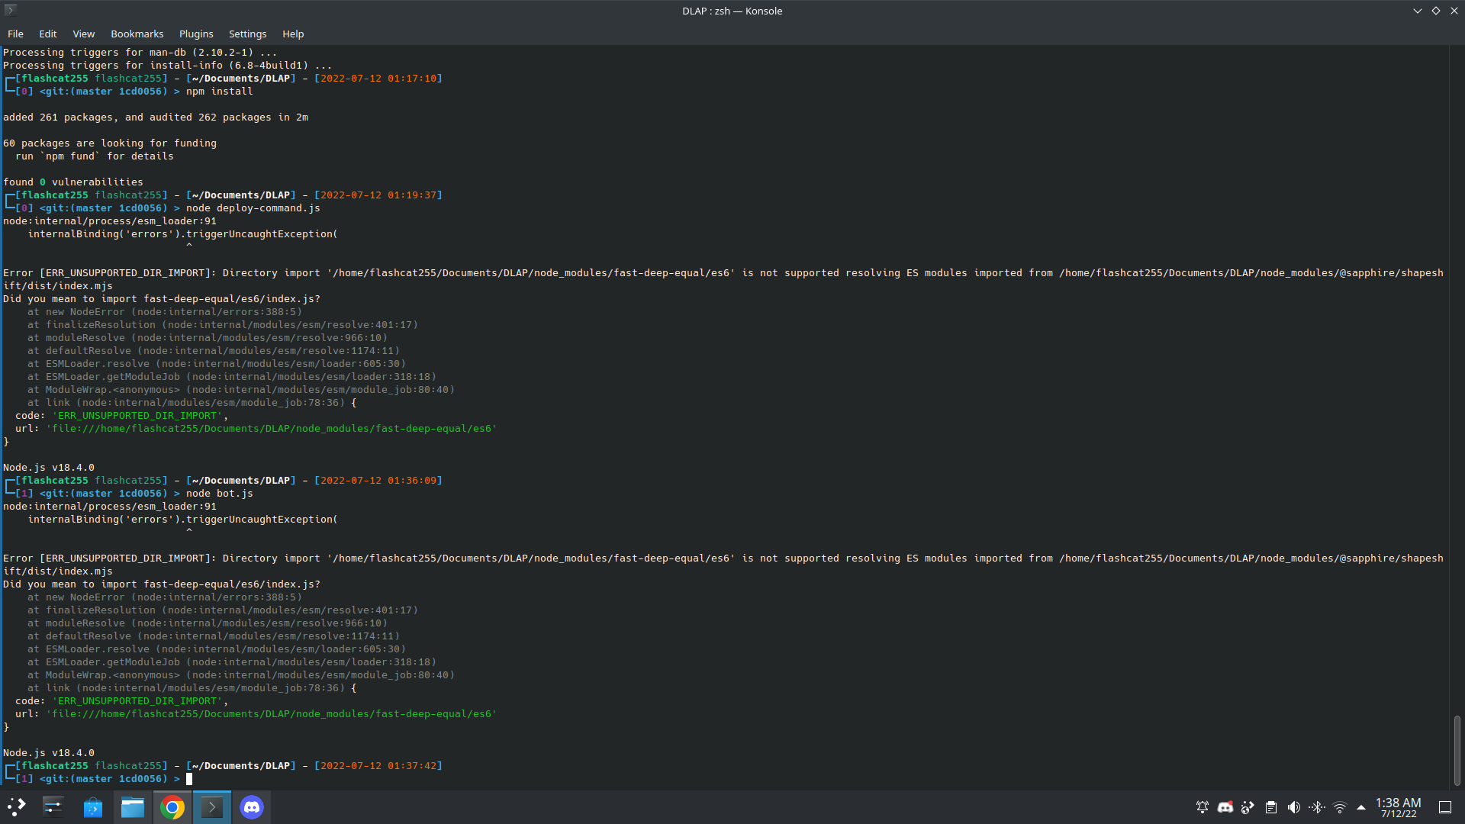The width and height of the screenshot is (1465, 824).
Task: Open notifications bell in system tray
Action: 1203,807
